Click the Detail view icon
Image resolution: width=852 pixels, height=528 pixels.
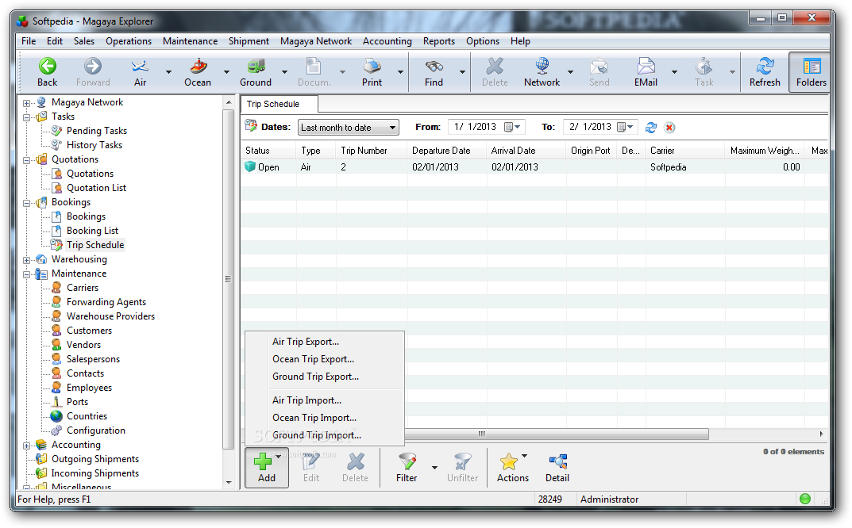(x=557, y=468)
